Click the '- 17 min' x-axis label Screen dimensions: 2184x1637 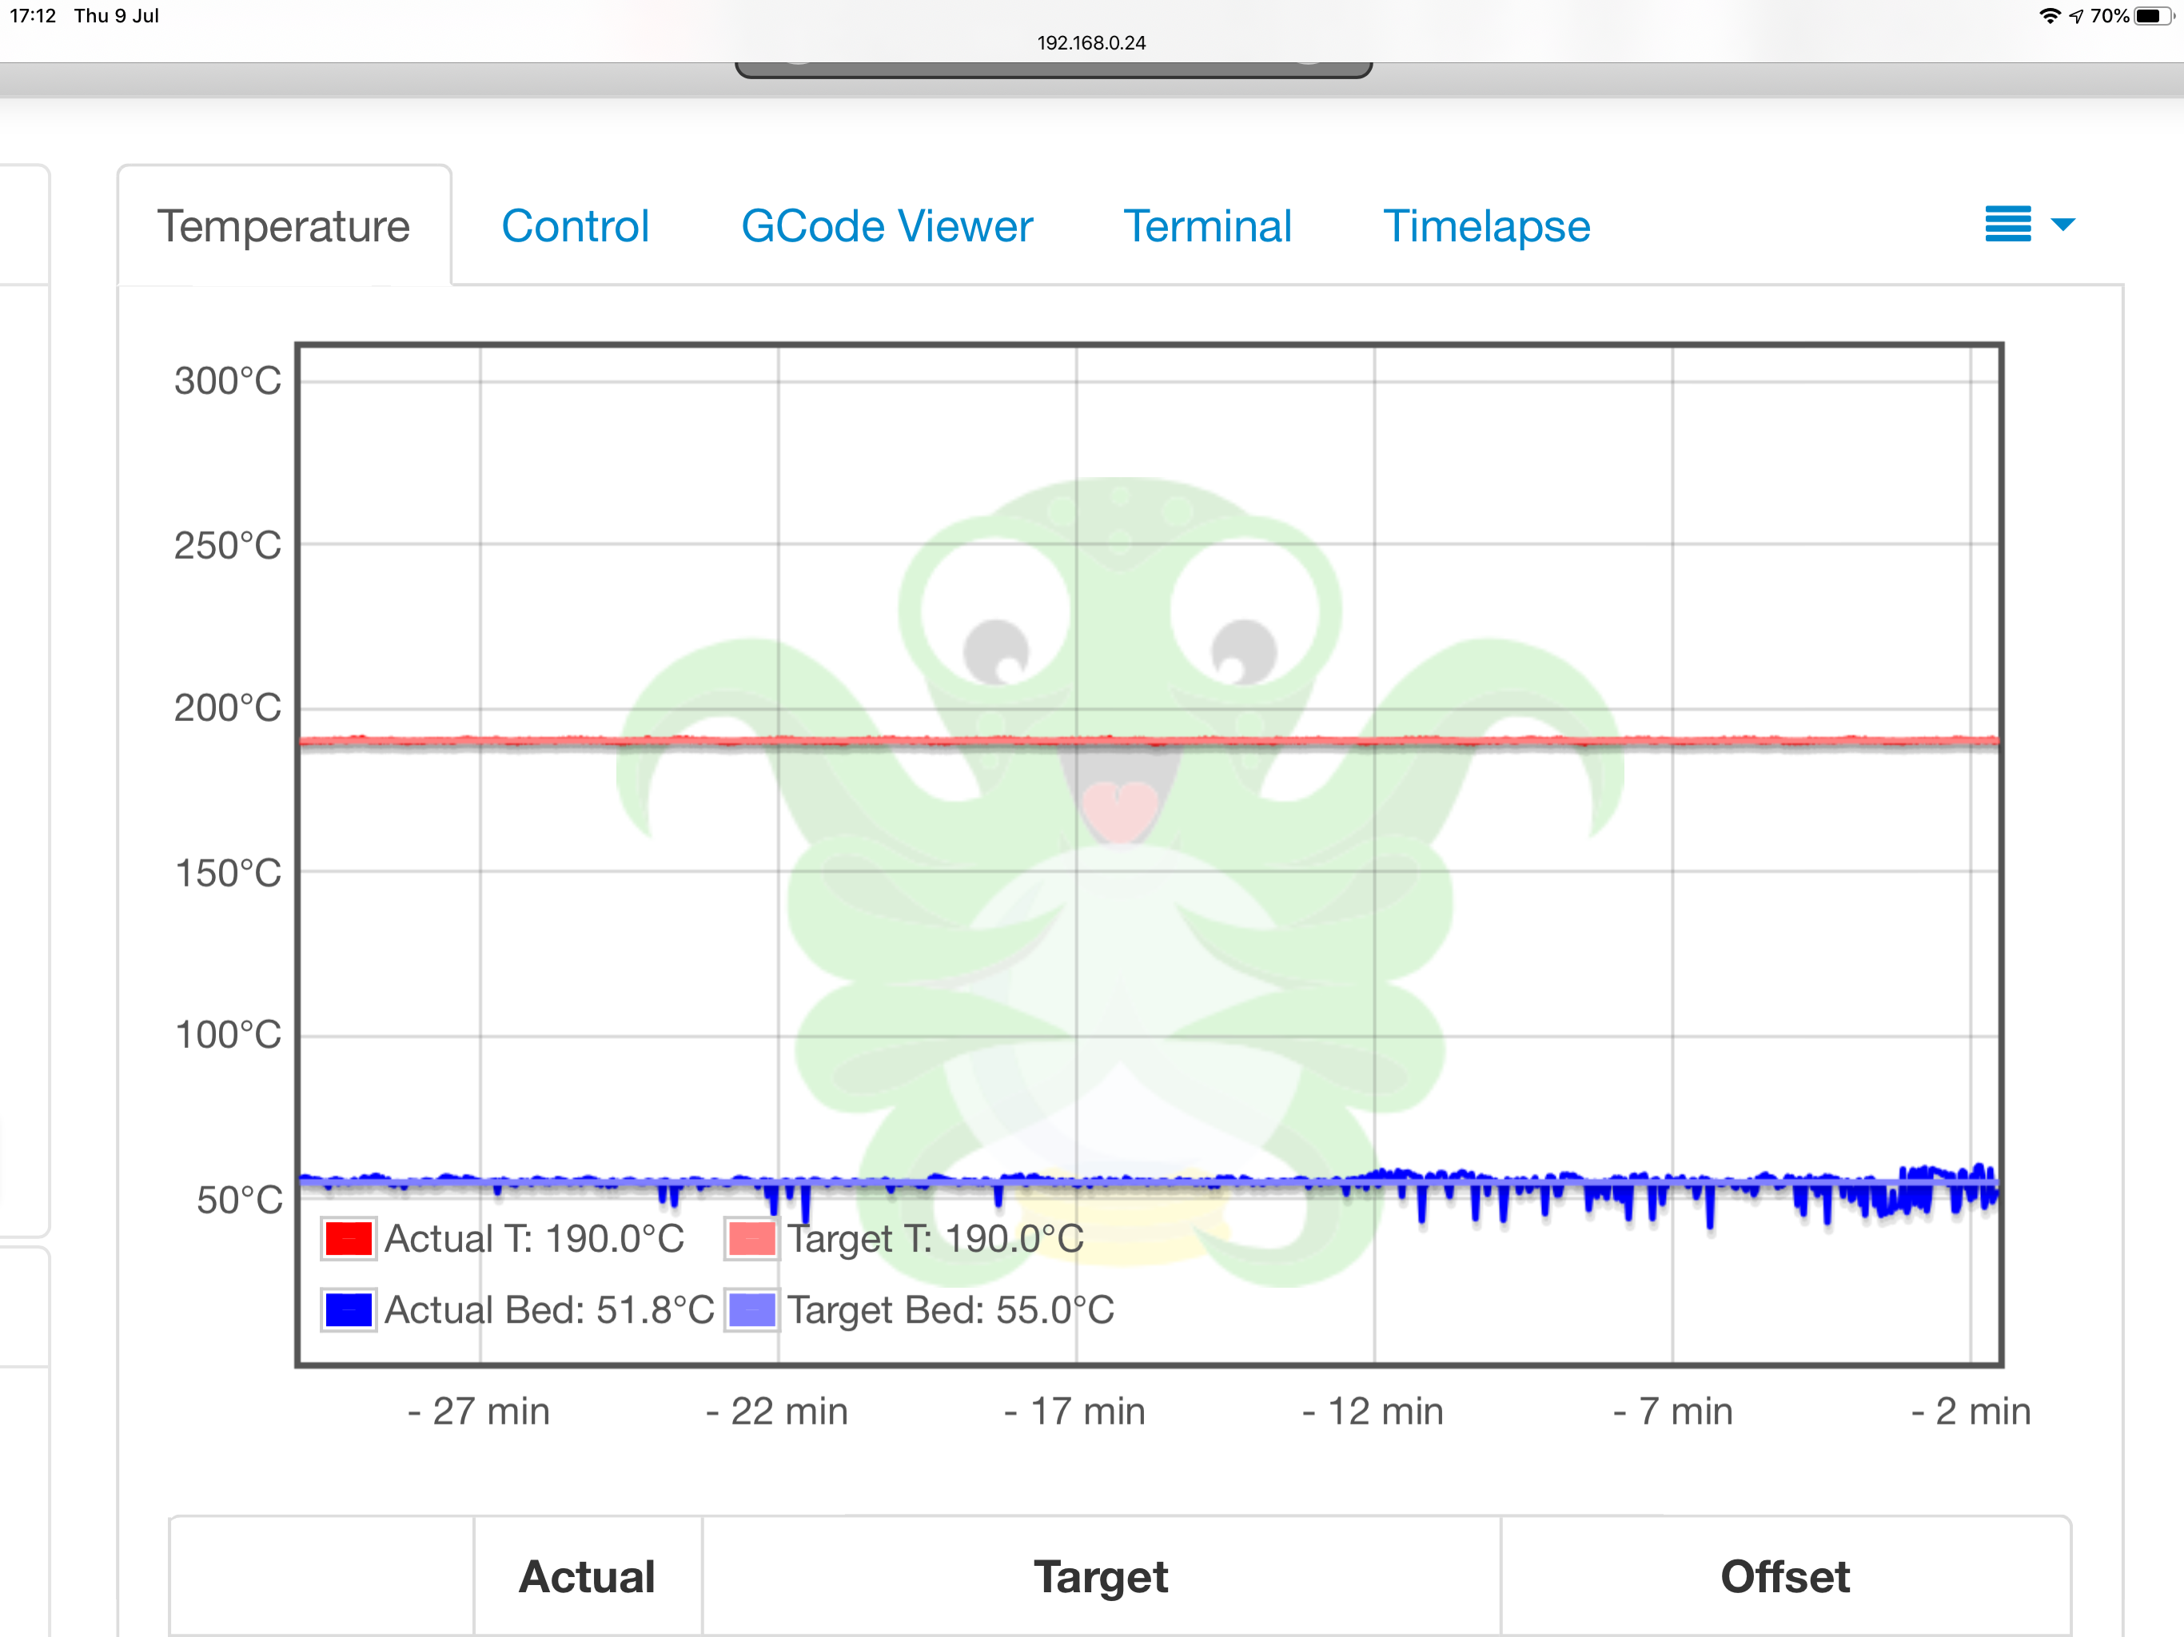click(1075, 1411)
